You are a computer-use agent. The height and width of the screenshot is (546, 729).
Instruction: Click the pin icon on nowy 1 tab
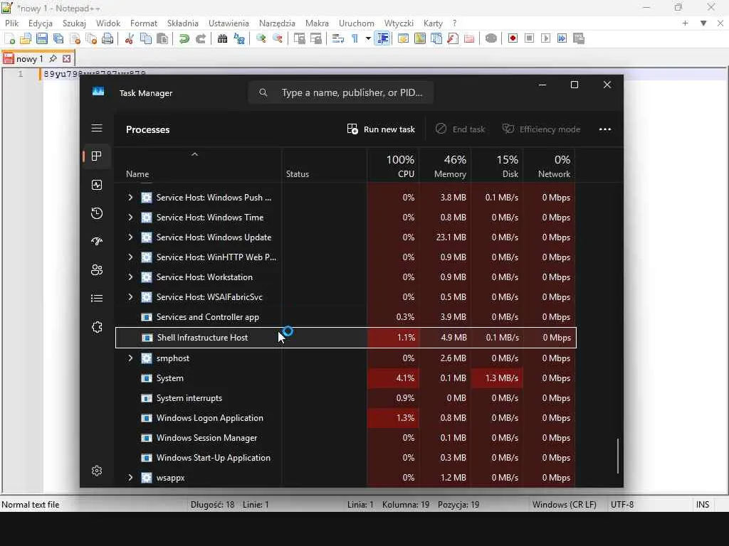[53, 59]
